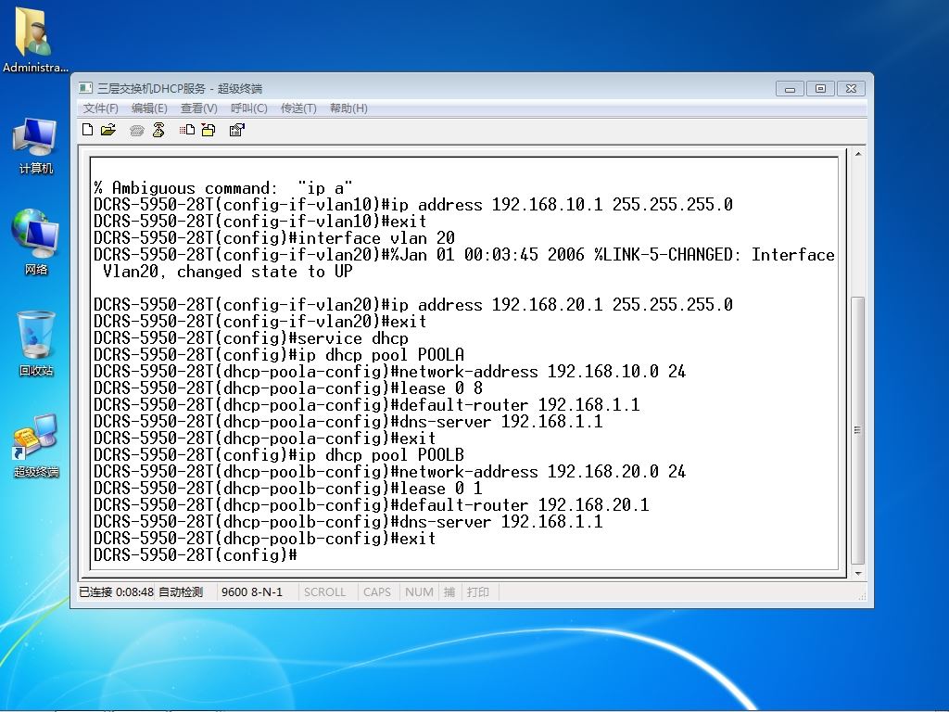The width and height of the screenshot is (949, 712).
Task: Click the terminal scrollbar down arrow
Action: pyautogui.click(x=857, y=573)
